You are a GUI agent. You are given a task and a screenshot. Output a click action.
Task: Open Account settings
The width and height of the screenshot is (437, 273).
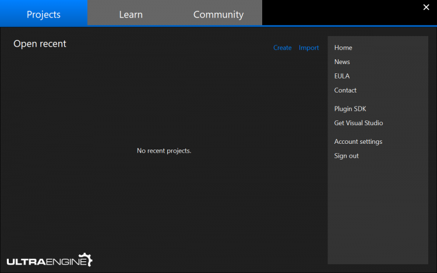tap(358, 141)
